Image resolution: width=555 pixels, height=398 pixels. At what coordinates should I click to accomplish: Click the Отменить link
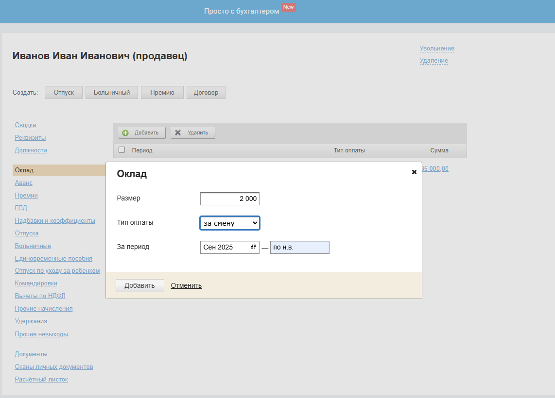186,285
